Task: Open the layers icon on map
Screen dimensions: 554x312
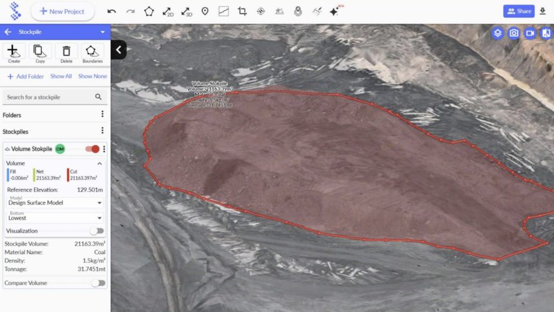Action: click(x=497, y=33)
